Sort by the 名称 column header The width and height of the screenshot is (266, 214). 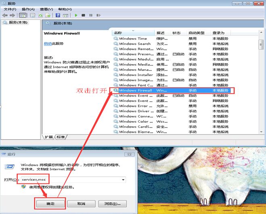(133, 33)
